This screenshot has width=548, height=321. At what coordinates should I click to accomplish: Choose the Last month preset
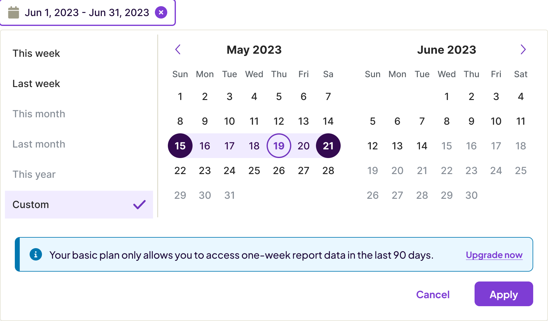[39, 144]
